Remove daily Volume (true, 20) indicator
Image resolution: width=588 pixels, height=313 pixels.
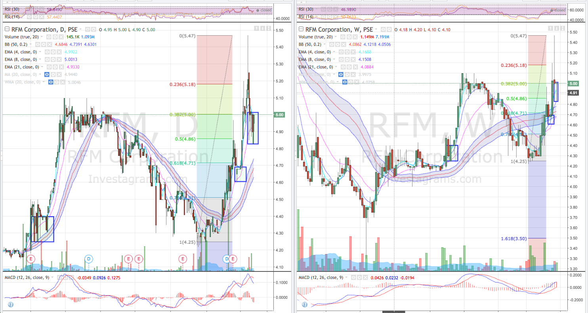(x=61, y=37)
